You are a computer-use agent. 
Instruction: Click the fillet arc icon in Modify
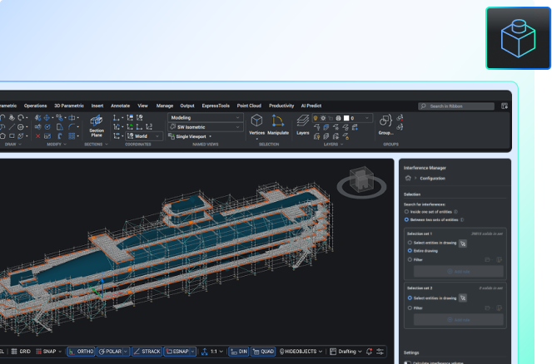point(72,127)
